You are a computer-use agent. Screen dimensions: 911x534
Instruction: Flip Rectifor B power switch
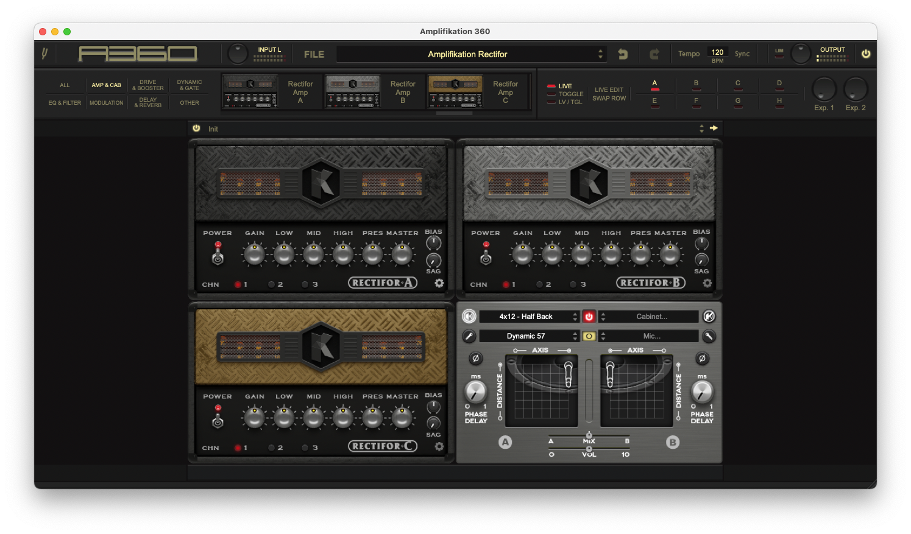coord(486,254)
